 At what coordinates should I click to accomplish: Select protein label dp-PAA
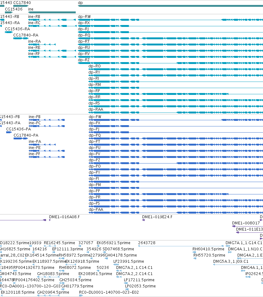96,210
